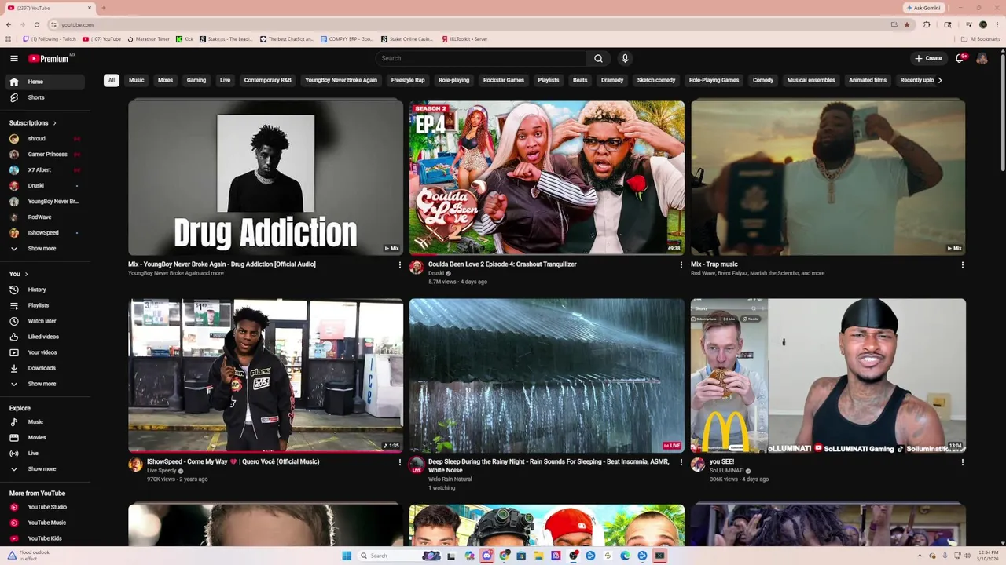Open the Windows Start menu
Screen dimensions: 1006x565
pos(347,556)
